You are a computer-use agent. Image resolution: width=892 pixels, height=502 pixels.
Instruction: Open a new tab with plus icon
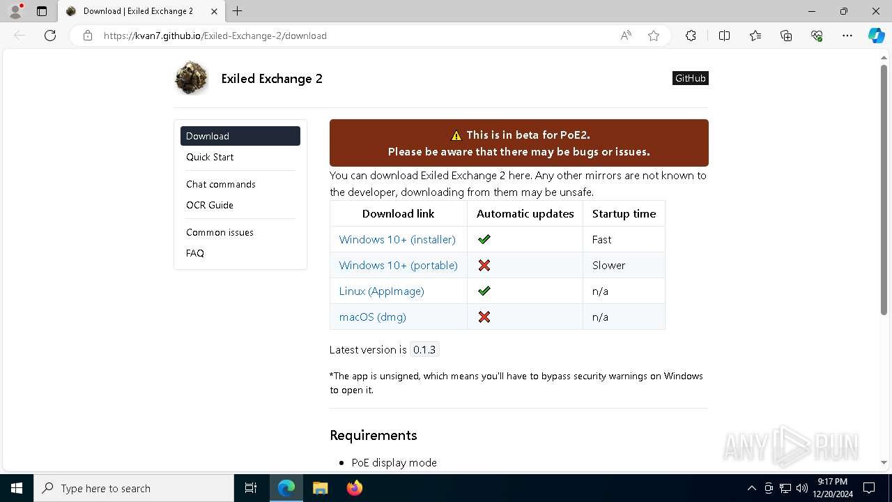click(238, 11)
